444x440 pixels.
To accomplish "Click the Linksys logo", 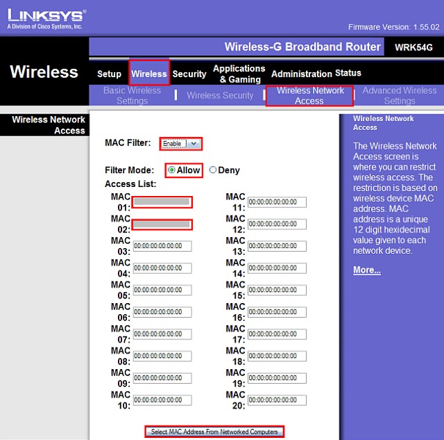I will (46, 19).
